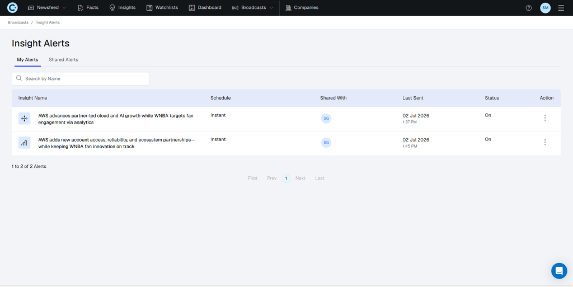Image resolution: width=573 pixels, height=287 pixels.
Task: Click the Action column header
Action: point(547,98)
